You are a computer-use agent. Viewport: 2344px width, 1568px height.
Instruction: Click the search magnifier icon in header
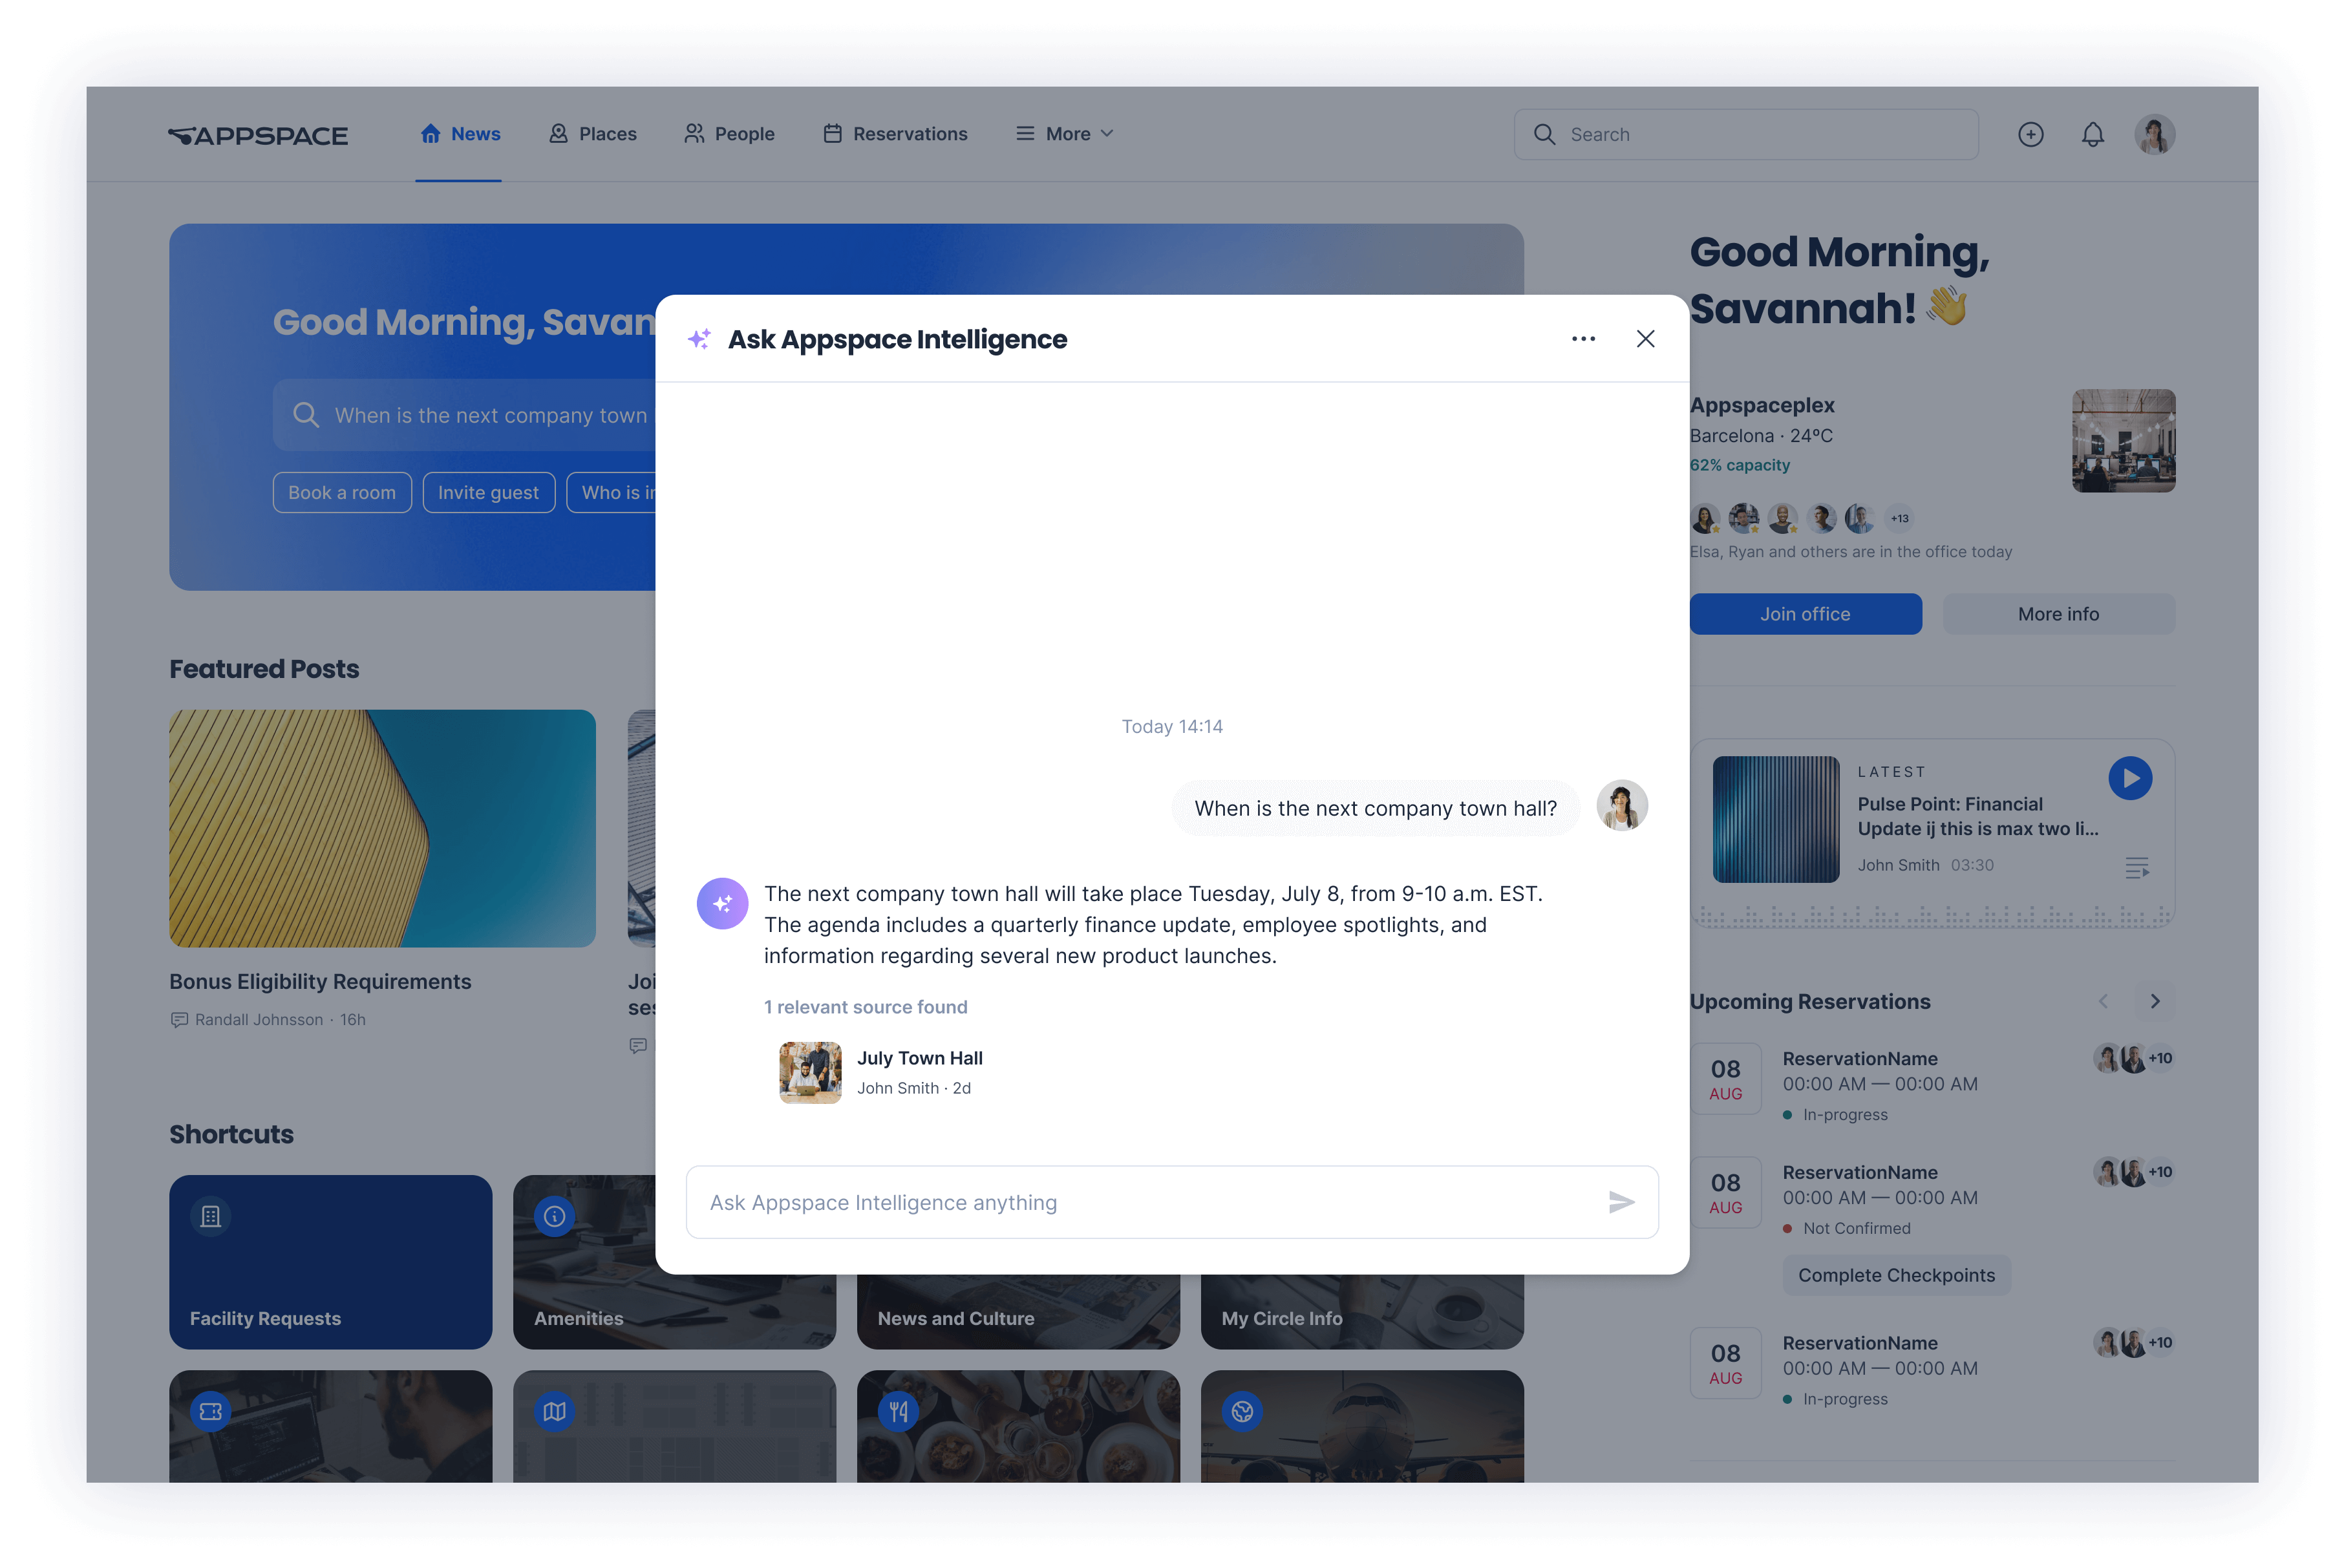pyautogui.click(x=1544, y=134)
